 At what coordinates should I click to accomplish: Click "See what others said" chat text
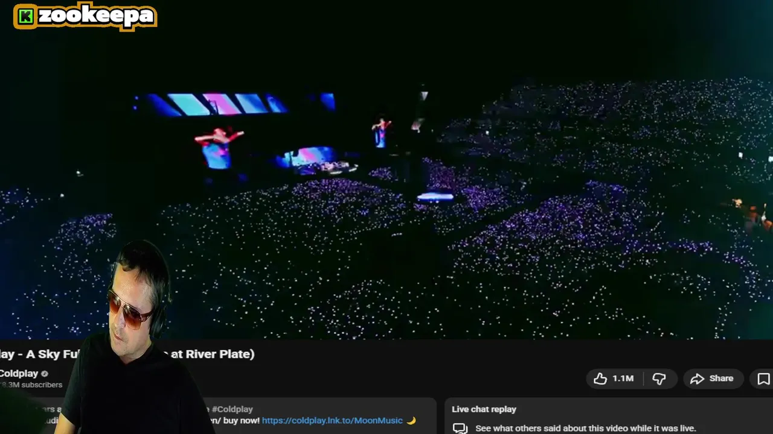585,428
